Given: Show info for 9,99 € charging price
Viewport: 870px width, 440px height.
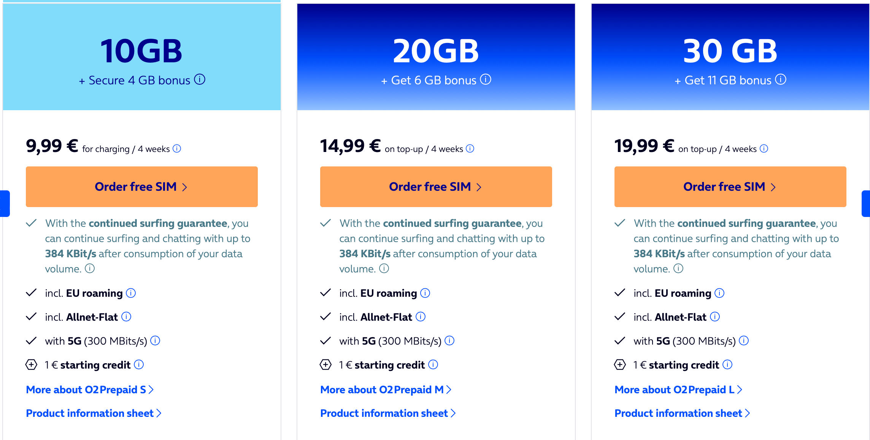Looking at the screenshot, I should point(177,149).
